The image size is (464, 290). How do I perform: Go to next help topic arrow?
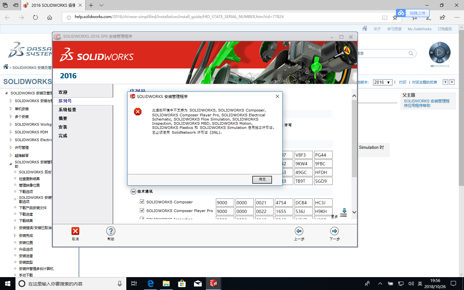click(452, 82)
